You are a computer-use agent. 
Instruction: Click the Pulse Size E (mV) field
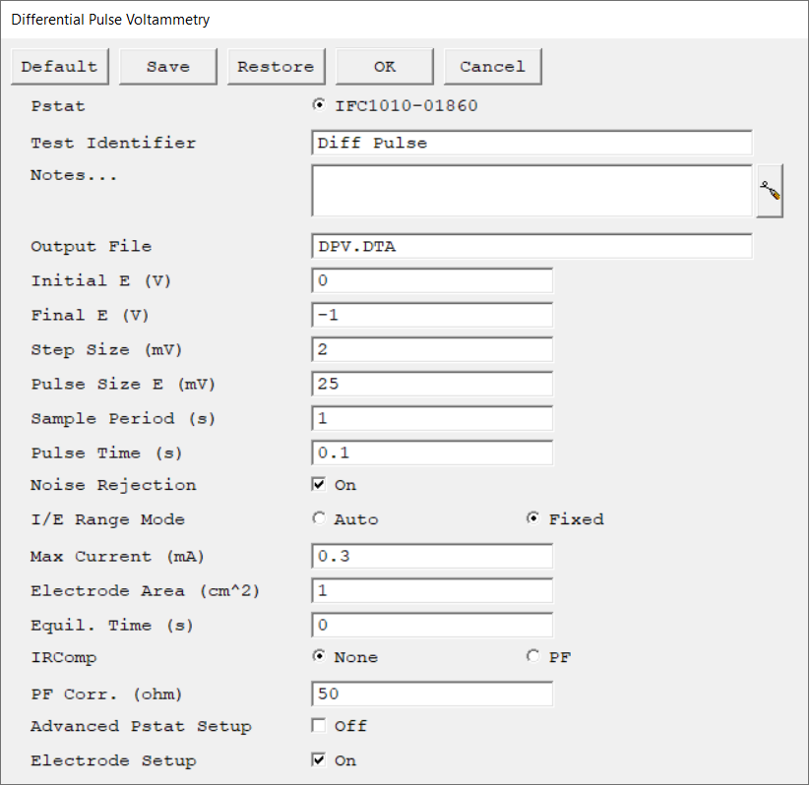click(x=432, y=384)
